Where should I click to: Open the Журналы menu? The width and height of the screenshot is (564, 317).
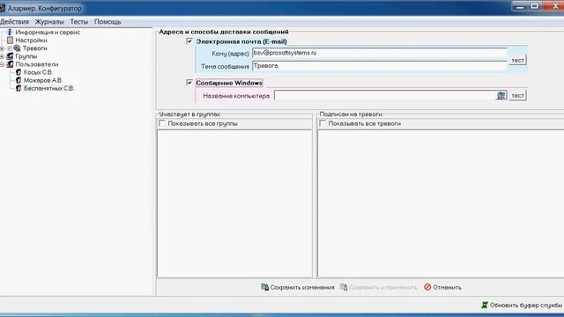tap(49, 21)
